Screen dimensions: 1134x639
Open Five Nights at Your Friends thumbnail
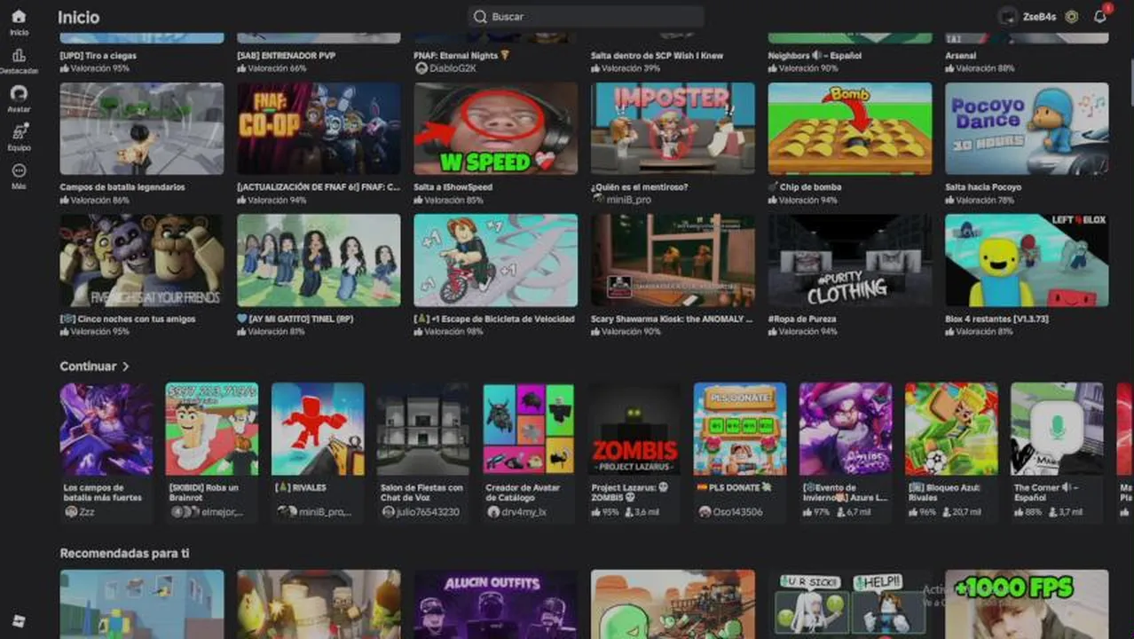point(142,260)
